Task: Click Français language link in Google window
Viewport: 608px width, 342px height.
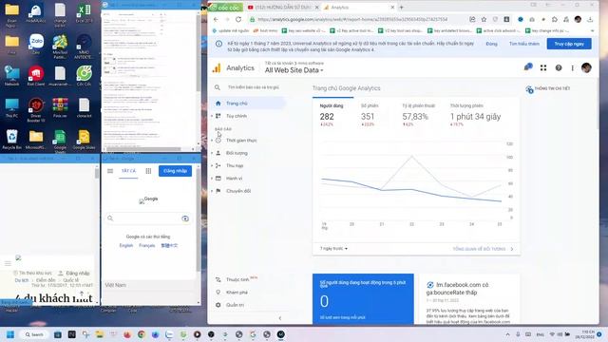Action: 147,246
